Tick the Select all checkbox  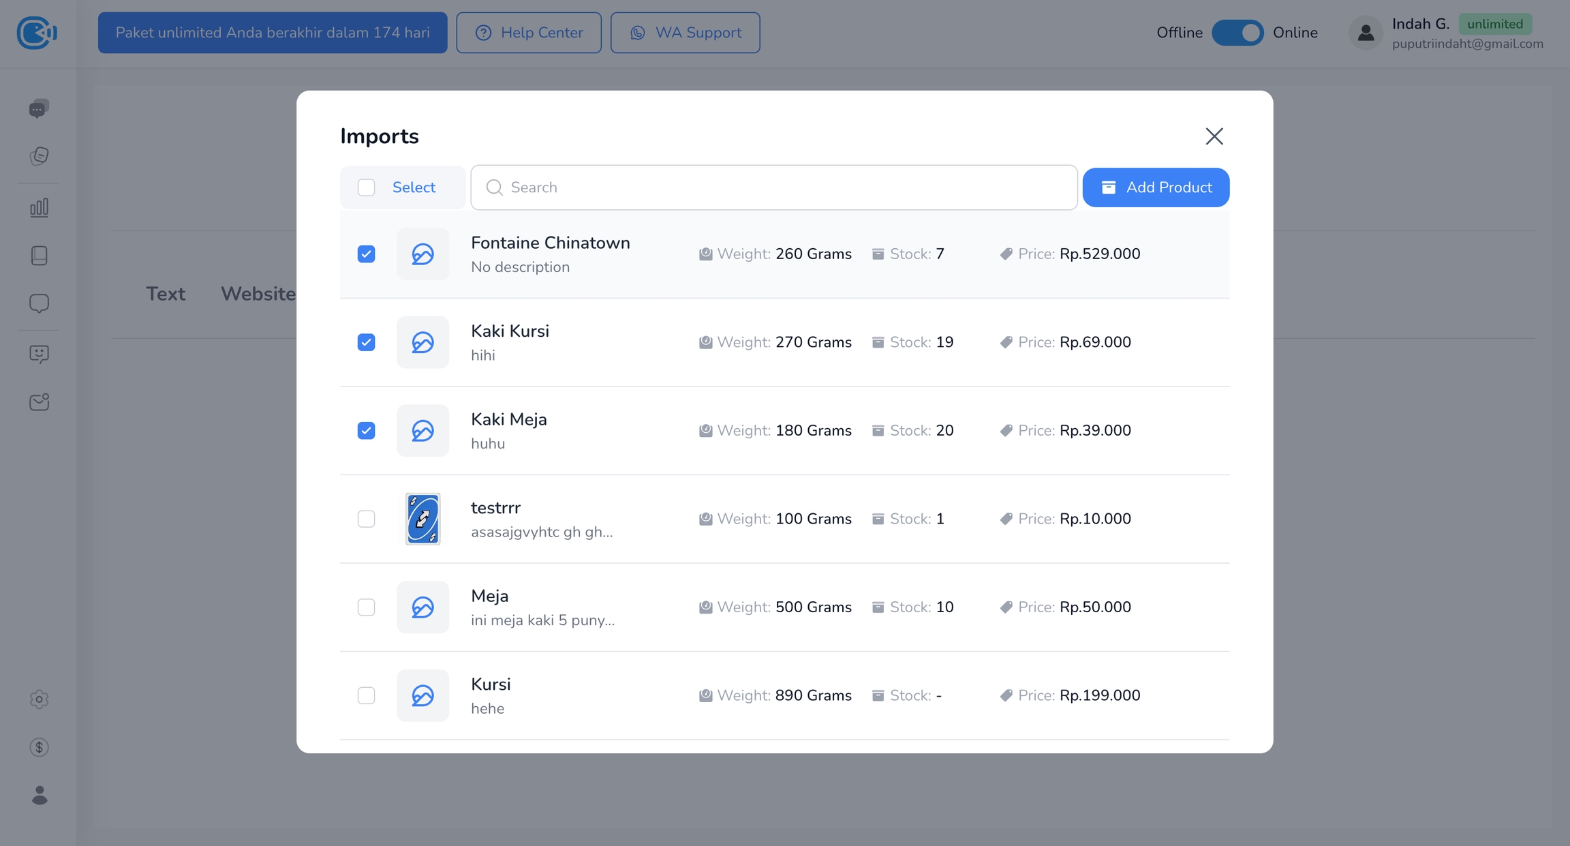[x=366, y=187]
